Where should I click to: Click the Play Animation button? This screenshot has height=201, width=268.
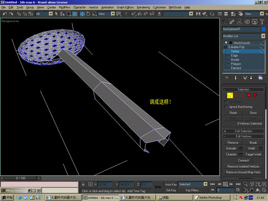[x=225, y=184]
